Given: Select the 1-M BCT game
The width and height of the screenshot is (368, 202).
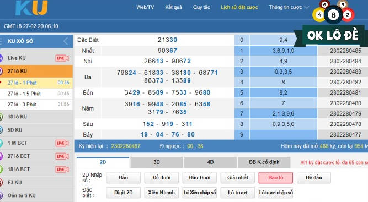Looking at the screenshot, I should [36, 143].
